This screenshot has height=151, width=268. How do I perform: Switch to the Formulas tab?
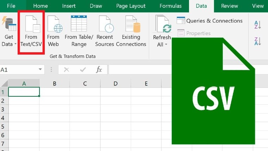(171, 6)
